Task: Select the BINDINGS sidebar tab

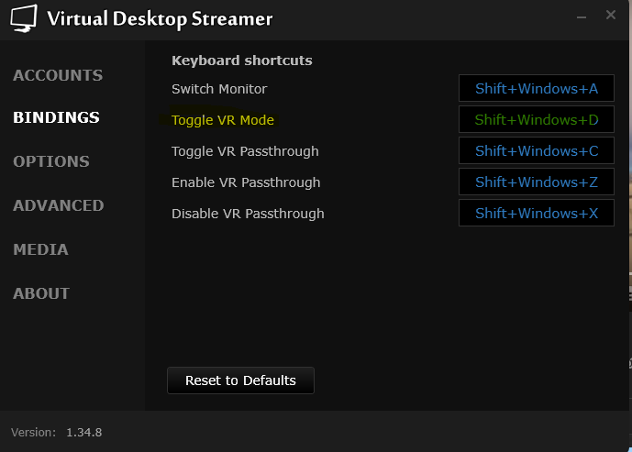Action: click(56, 117)
